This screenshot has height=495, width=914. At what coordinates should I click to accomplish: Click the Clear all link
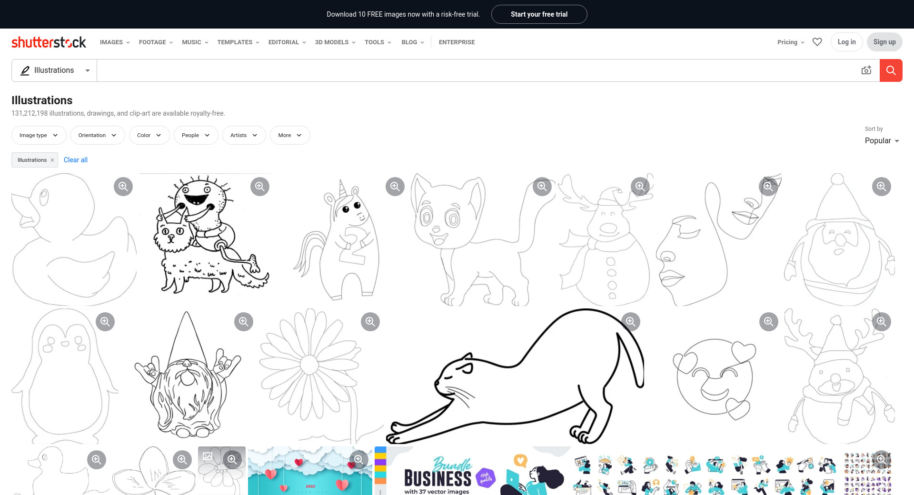(76, 160)
